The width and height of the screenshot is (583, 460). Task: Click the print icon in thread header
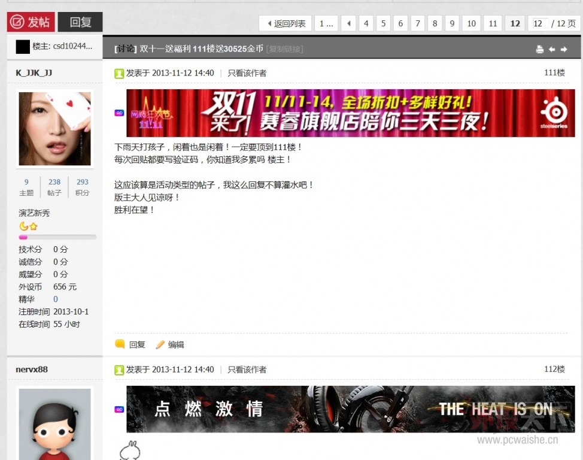pyautogui.click(x=540, y=49)
